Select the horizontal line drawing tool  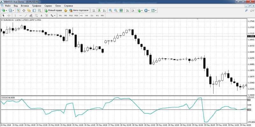coord(20,15)
